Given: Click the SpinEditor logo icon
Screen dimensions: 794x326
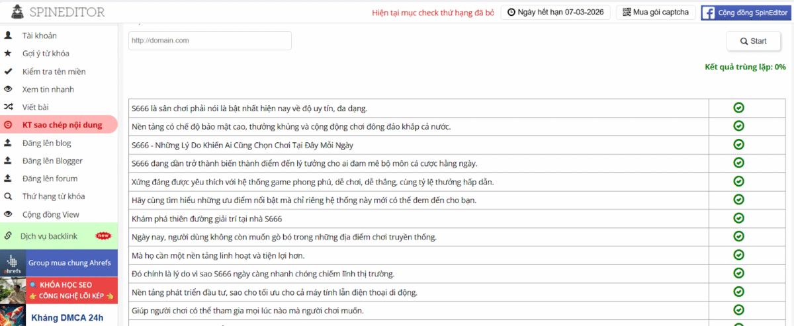Looking at the screenshot, I should tap(18, 12).
